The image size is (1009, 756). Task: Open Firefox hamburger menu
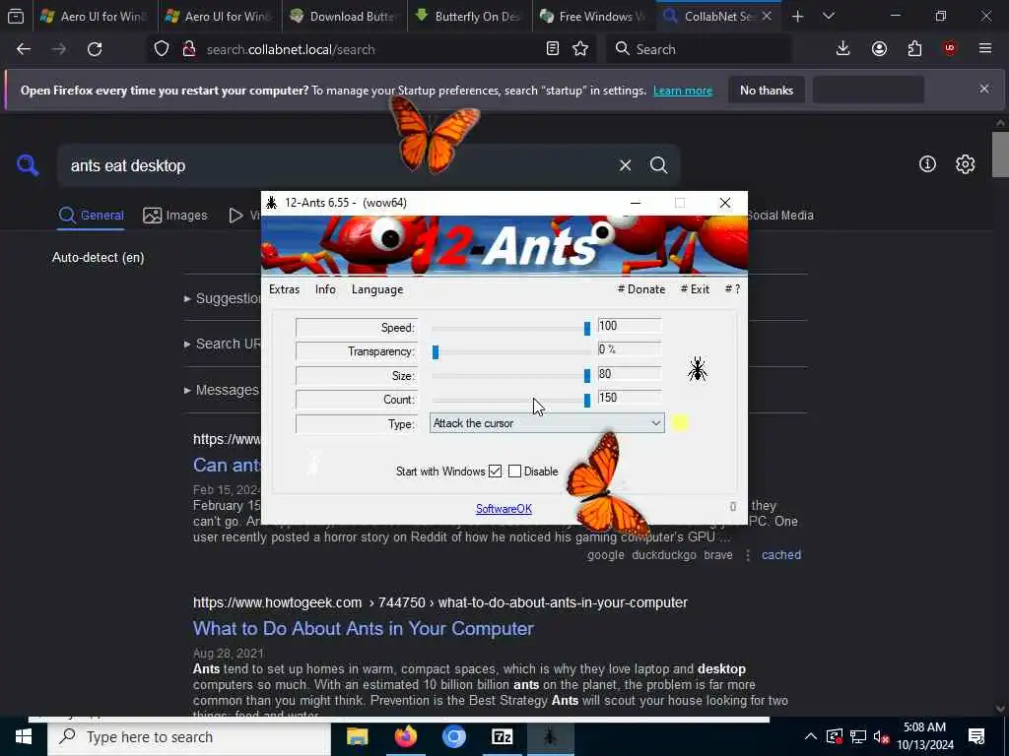point(985,49)
